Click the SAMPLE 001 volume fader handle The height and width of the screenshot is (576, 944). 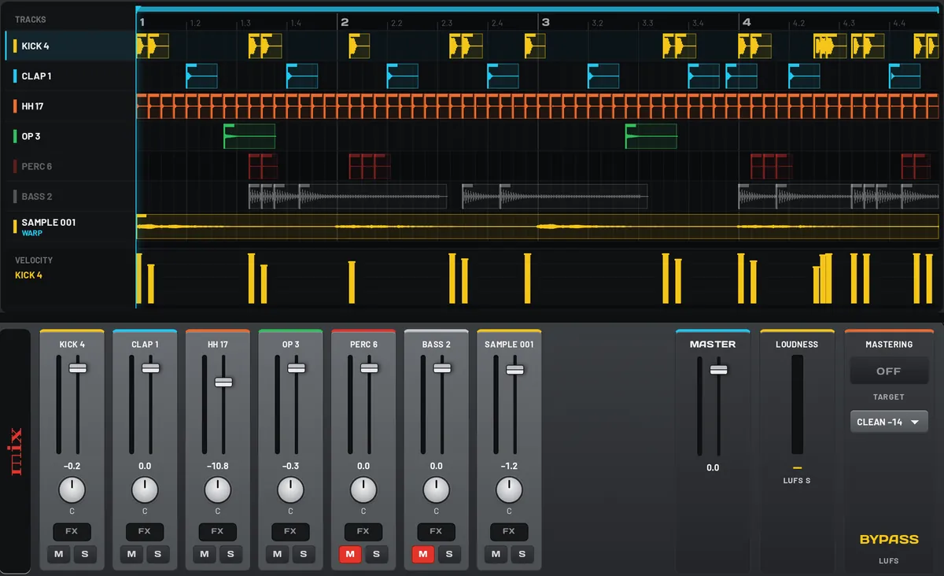tap(515, 369)
